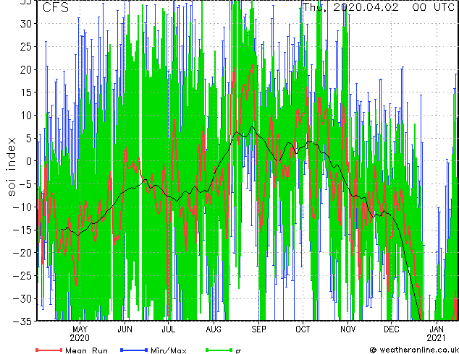Click the MAY x-axis label
Image resolution: width=459 pixels, height=354 pixels.
click(x=80, y=329)
